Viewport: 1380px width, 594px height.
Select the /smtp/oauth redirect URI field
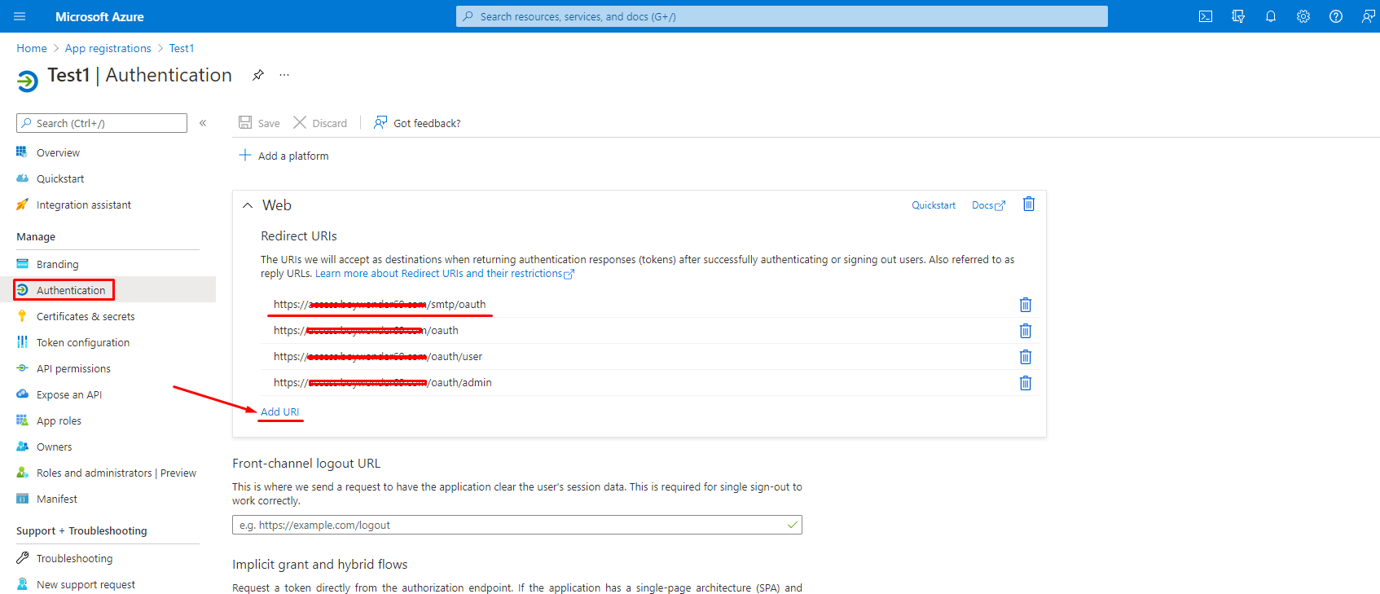click(x=639, y=305)
